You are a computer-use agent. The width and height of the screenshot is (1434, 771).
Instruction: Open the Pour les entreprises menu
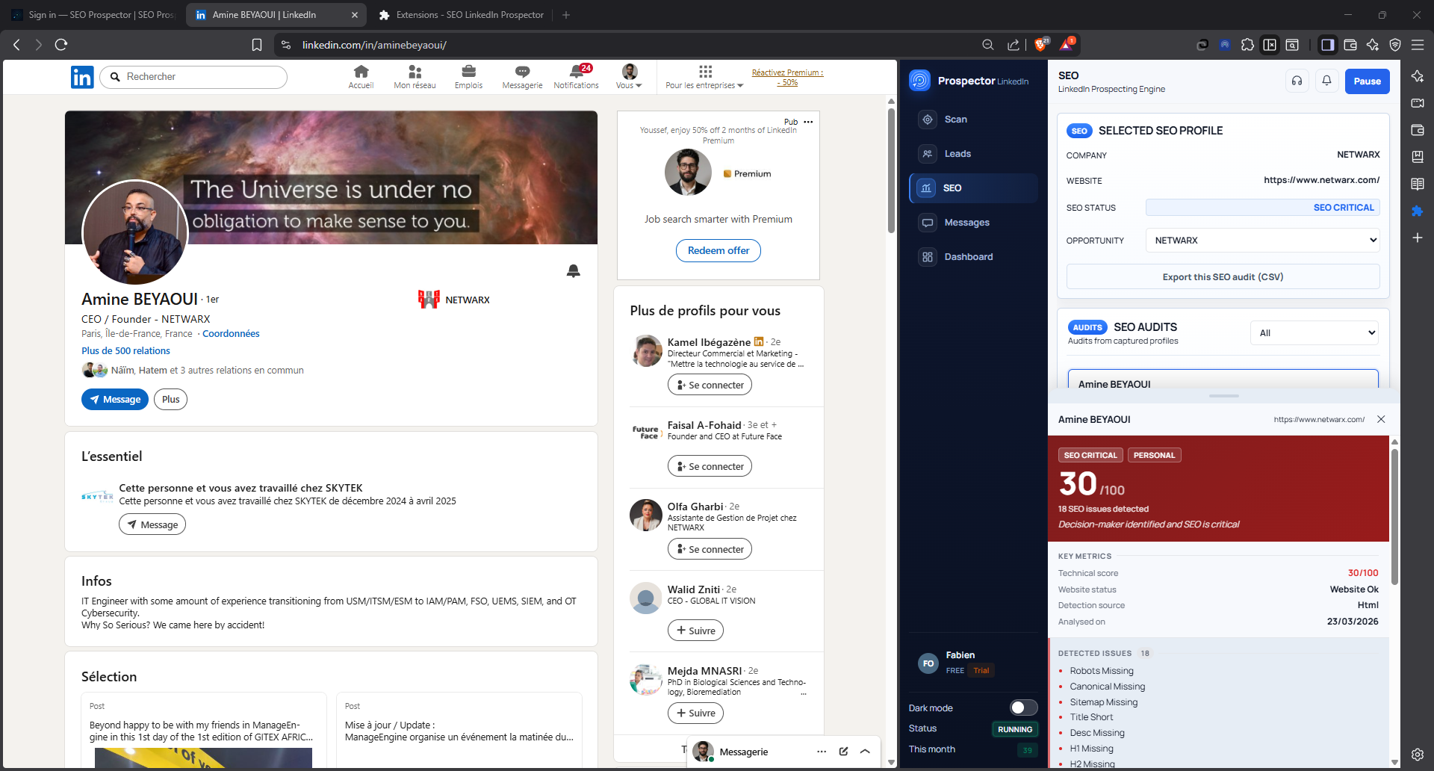coord(703,76)
